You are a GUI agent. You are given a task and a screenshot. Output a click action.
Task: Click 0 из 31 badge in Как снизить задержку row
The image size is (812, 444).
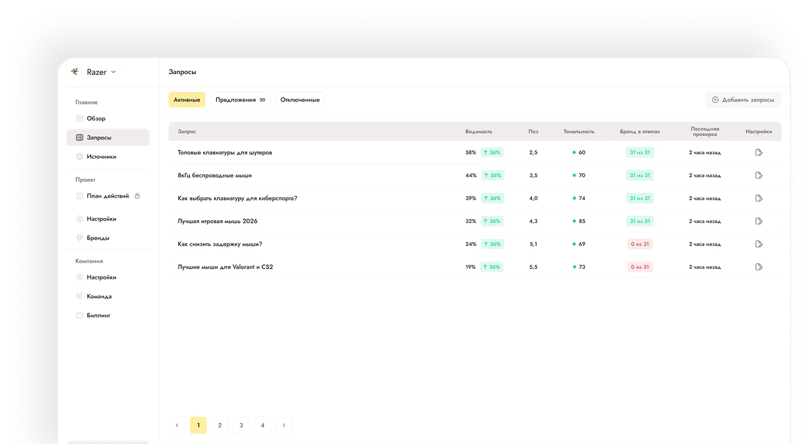click(640, 244)
